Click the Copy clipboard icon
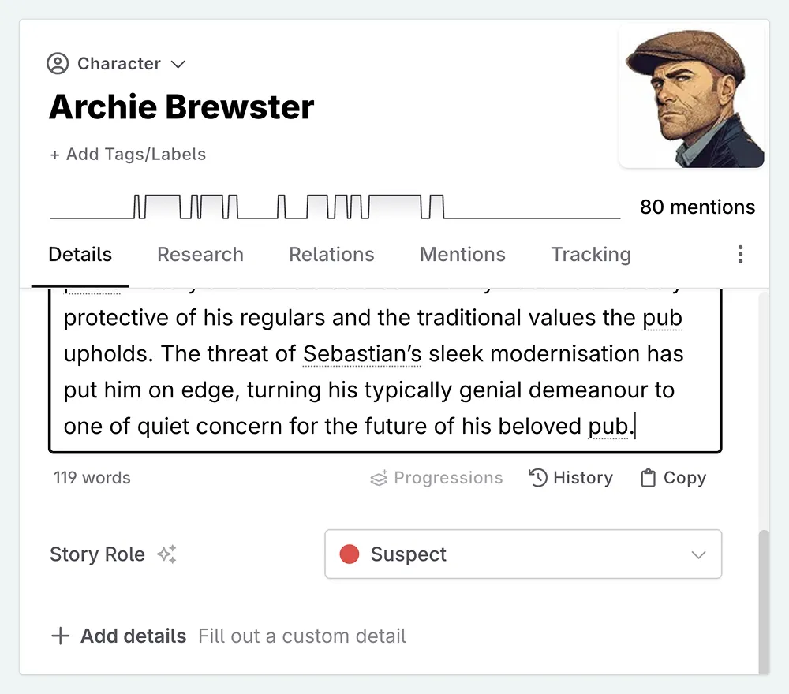Screen dimensions: 789x694 point(648,478)
